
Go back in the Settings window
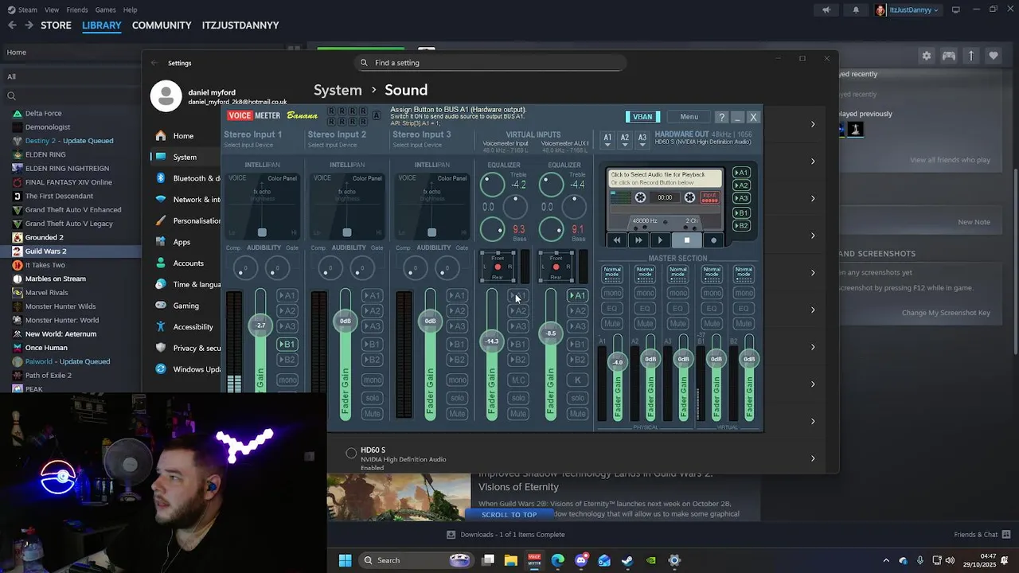click(x=154, y=63)
